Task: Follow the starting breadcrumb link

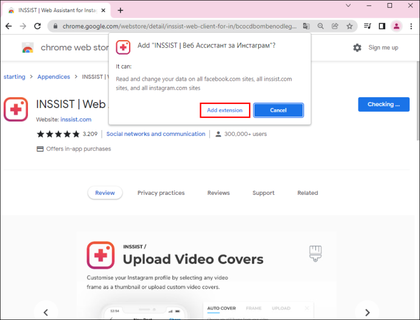Action: click(x=15, y=77)
